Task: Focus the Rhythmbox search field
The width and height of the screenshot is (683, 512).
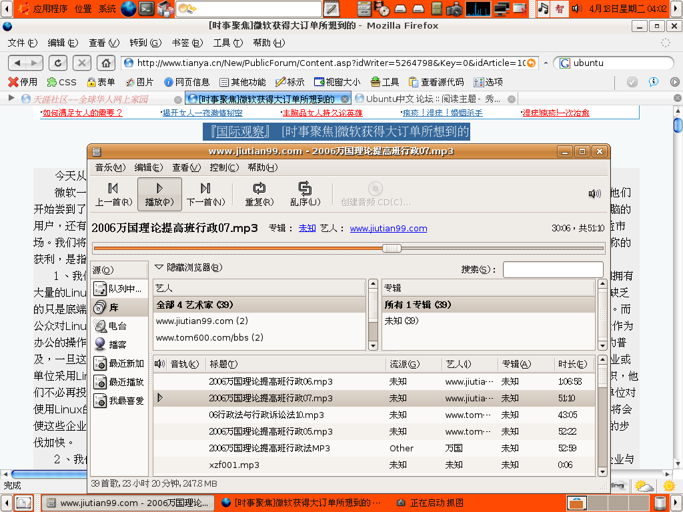Action: [x=553, y=269]
